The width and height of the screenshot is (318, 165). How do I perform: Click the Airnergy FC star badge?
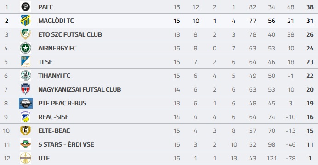pyautogui.click(x=26, y=48)
